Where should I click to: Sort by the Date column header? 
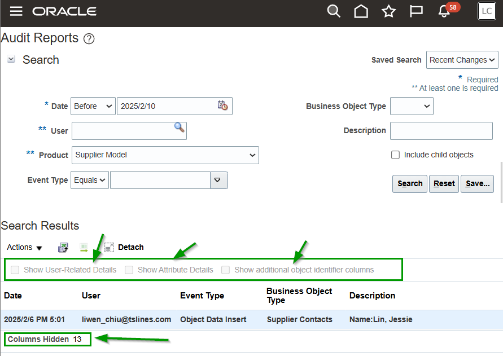click(x=13, y=296)
